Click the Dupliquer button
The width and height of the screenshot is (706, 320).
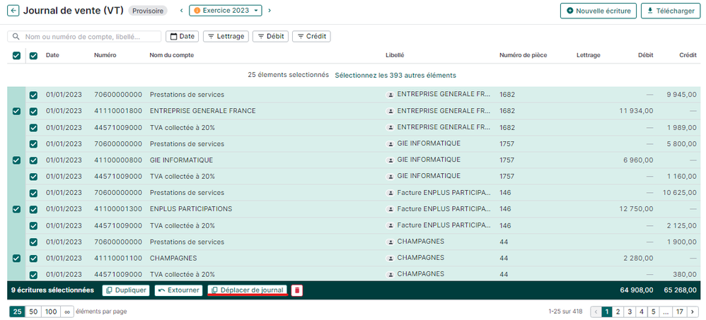tap(126, 290)
